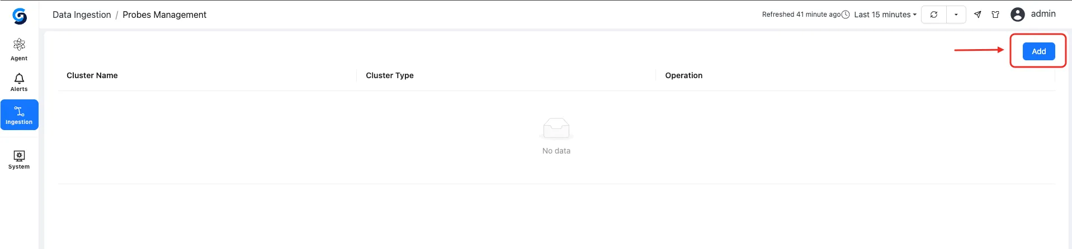Click the admin user avatar
Viewport: 1072px width, 249px height.
(x=1018, y=15)
